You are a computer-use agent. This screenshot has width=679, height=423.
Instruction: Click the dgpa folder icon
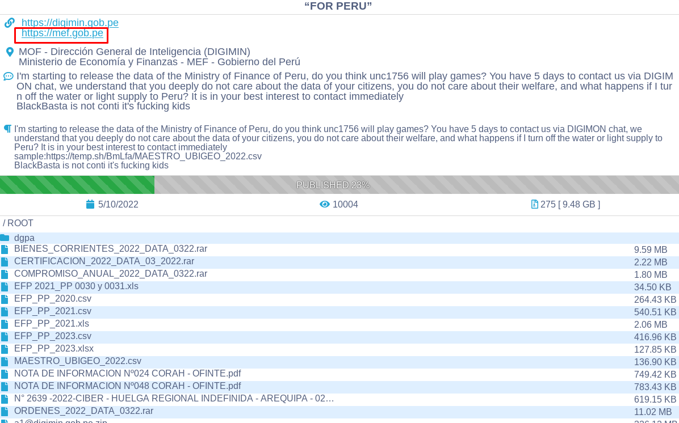pos(5,238)
